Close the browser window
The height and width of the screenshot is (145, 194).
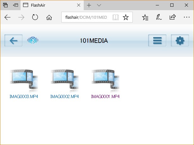pos(186,5)
